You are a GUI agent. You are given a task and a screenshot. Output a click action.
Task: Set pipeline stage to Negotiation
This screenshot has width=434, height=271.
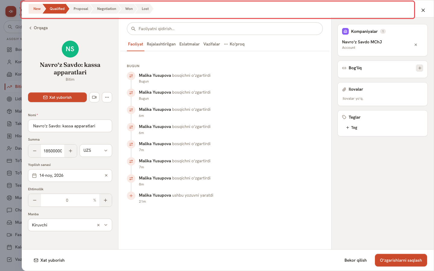pyautogui.click(x=107, y=9)
